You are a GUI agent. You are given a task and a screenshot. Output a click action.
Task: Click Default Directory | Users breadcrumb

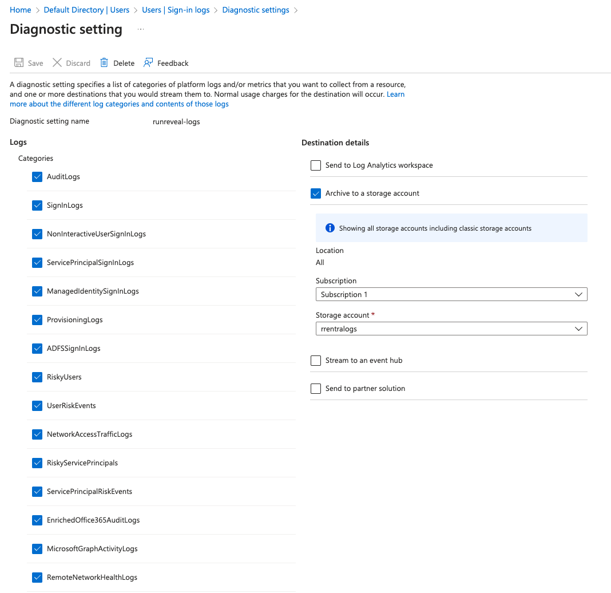(x=86, y=10)
